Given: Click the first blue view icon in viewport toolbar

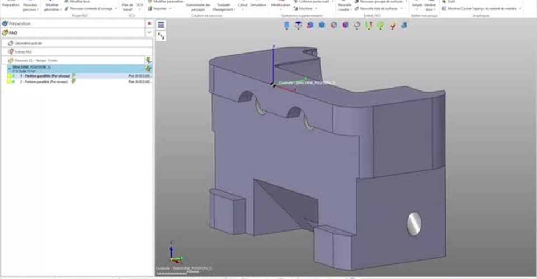Looking at the screenshot, I should [x=286, y=25].
